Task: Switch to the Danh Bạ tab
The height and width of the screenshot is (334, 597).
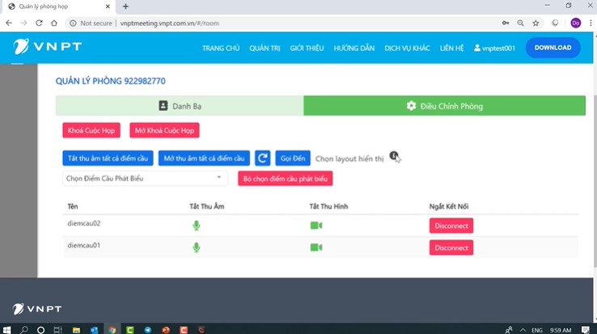Action: tap(180, 106)
